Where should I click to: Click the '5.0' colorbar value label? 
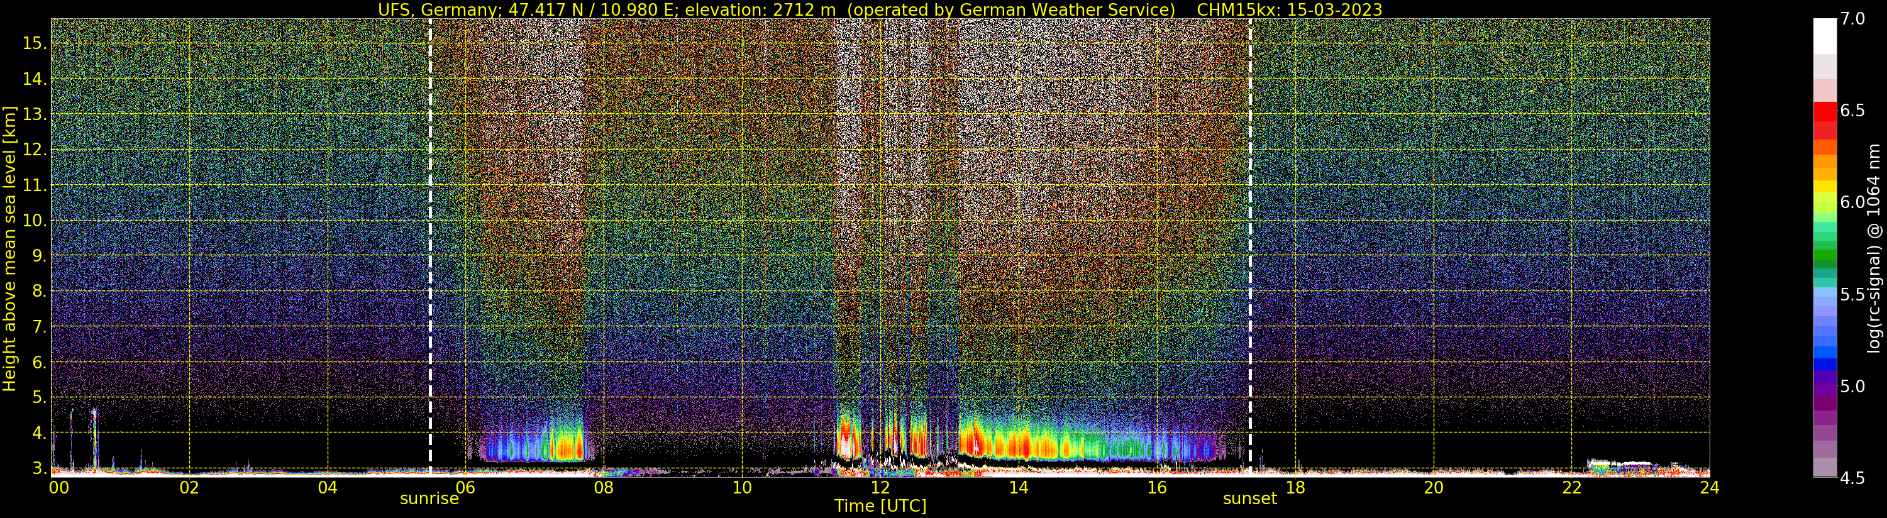(x=1852, y=386)
